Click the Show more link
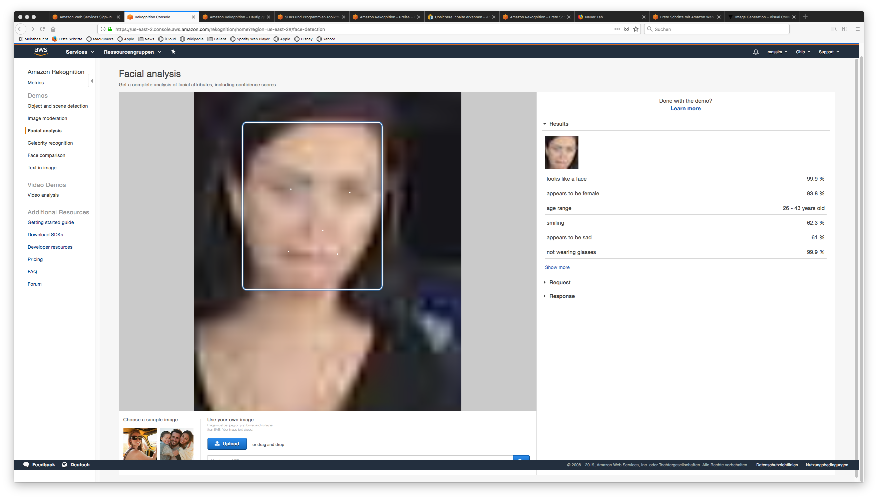Screen dimensions: 878x499 (x=557, y=267)
